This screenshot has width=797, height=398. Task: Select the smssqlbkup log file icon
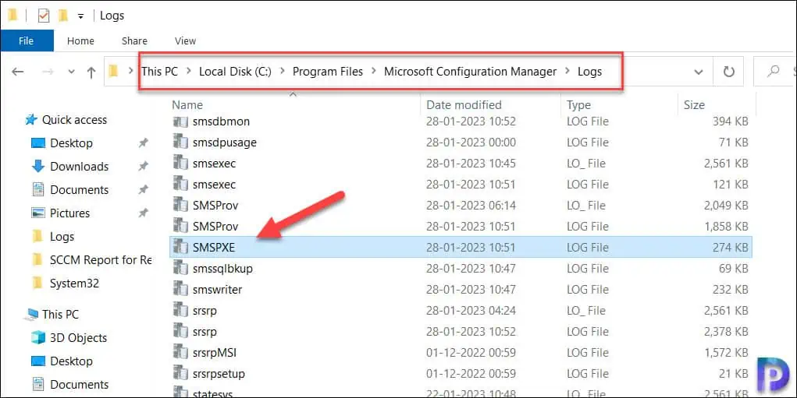point(180,268)
